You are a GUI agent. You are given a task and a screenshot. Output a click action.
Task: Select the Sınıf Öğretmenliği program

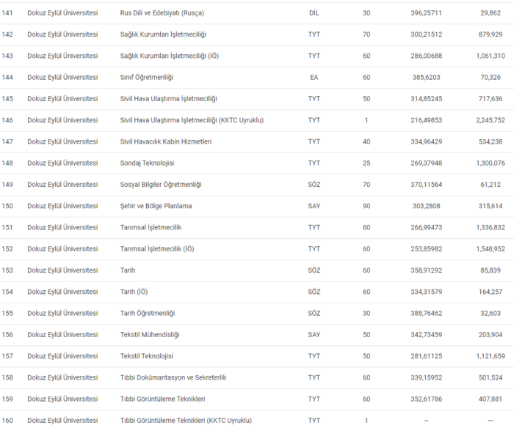(x=147, y=78)
